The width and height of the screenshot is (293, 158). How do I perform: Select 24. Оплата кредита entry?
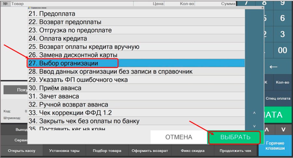click(x=136, y=38)
